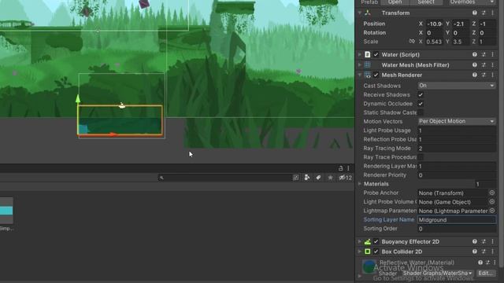Uncheck Dynamic Occludee
504x283 pixels.
421,104
